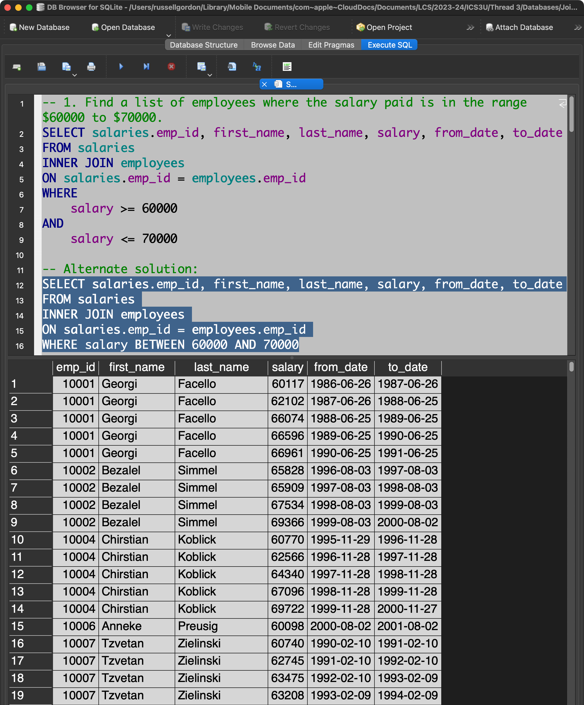Click the red Stop execution icon
The width and height of the screenshot is (584, 705).
click(x=171, y=67)
